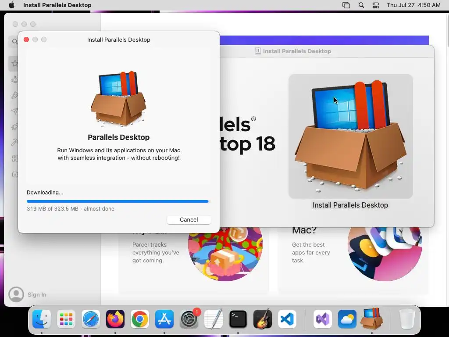449x337 pixels.
Task: Launch Safari from the Dock
Action: pos(91,319)
